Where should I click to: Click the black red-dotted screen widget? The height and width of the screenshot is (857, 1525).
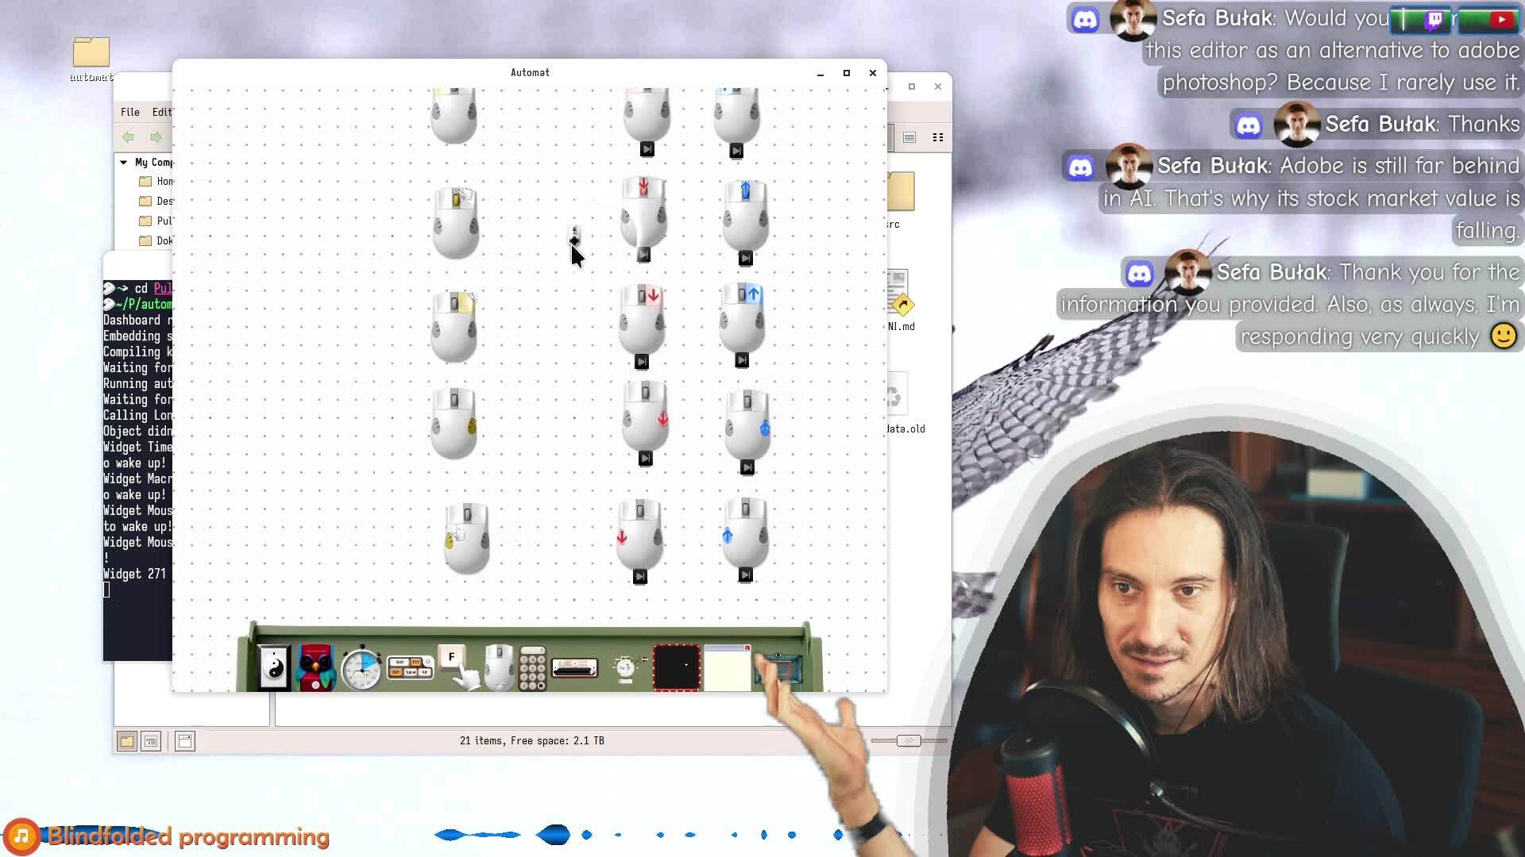tap(676, 667)
